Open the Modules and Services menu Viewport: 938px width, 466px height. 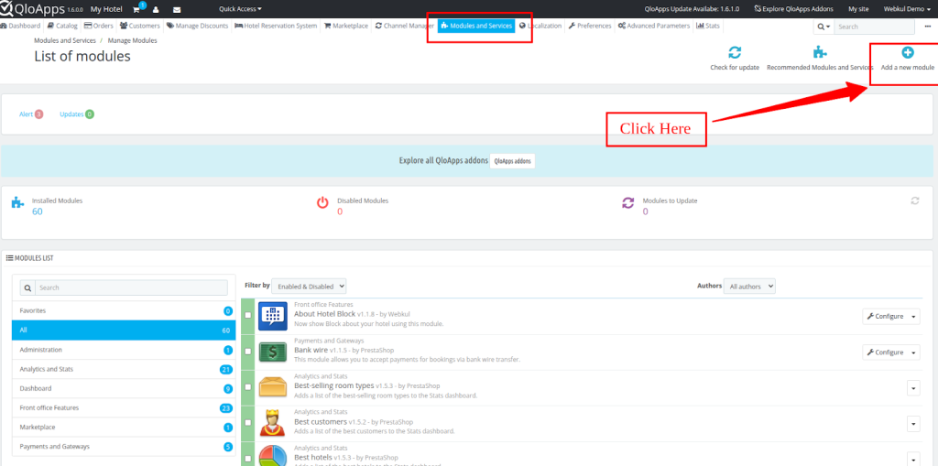[x=476, y=26]
